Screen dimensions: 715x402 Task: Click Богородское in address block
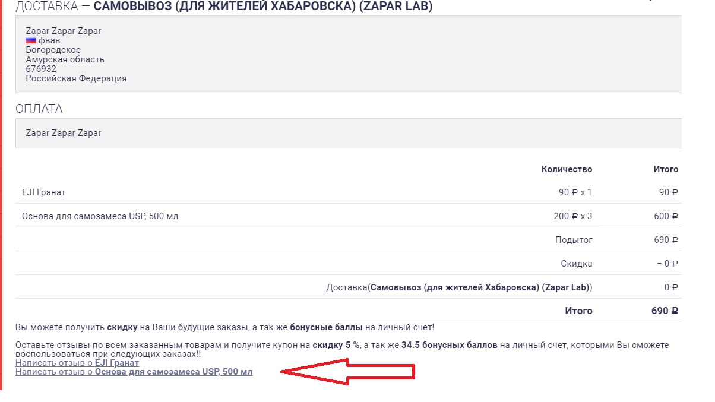tap(53, 50)
